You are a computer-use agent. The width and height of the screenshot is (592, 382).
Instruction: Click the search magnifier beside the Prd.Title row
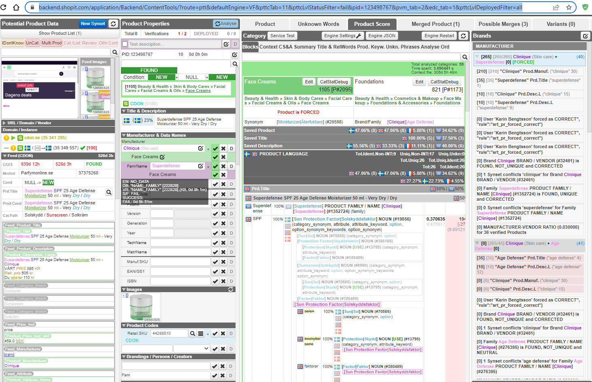(109, 192)
